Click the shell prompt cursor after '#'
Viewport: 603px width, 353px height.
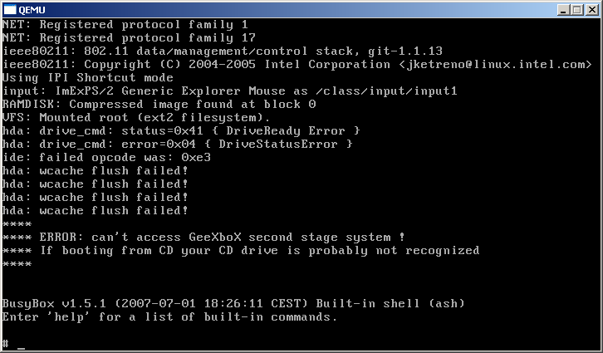(x=21, y=344)
